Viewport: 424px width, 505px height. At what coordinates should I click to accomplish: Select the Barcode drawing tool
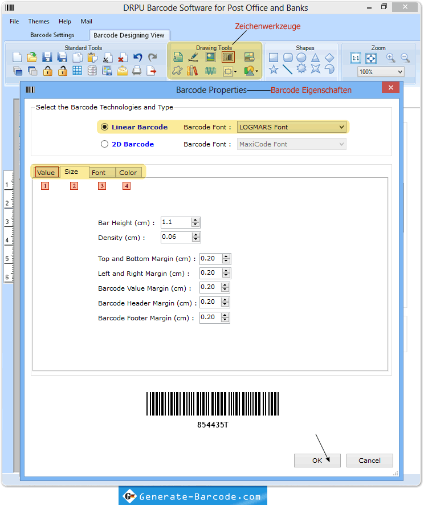click(x=228, y=58)
